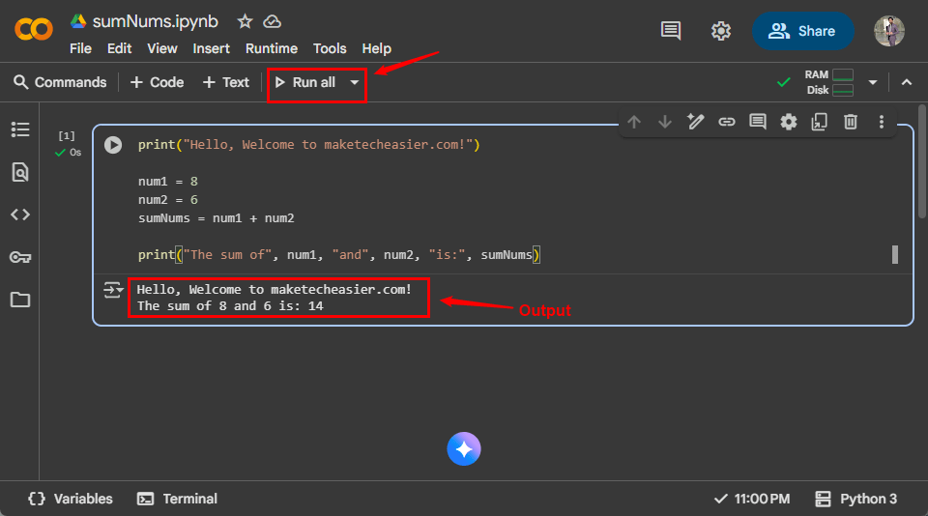The width and height of the screenshot is (928, 516).
Task: Click the Gemini sparkle button
Action: (464, 449)
